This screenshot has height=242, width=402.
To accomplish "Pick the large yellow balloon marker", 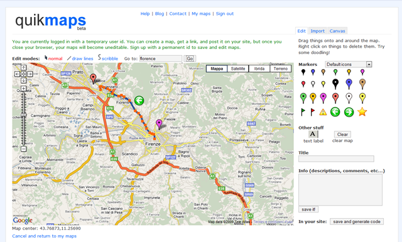I will (x=362, y=98).
